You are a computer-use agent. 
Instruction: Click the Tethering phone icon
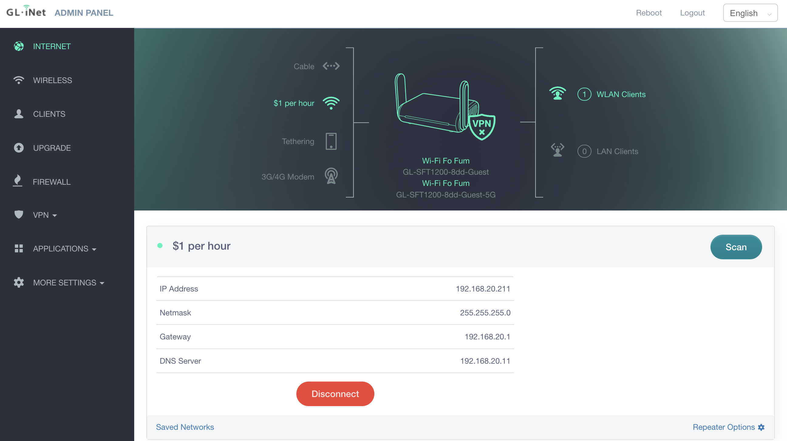pos(331,141)
